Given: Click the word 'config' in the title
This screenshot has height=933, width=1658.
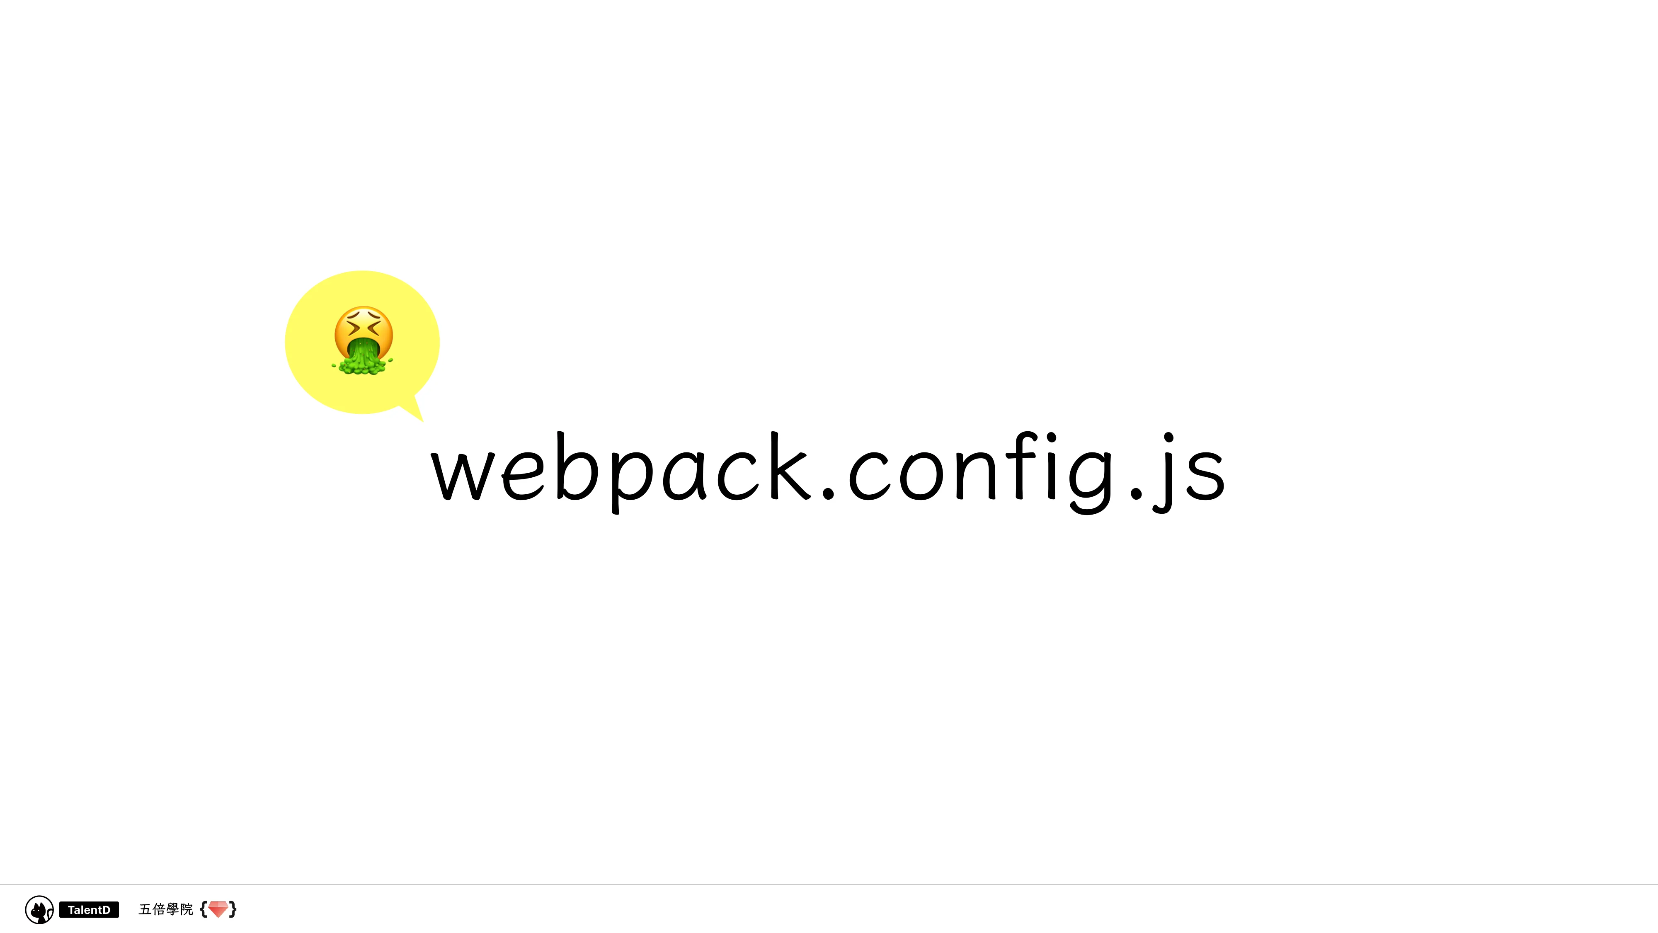Looking at the screenshot, I should click(x=982, y=473).
